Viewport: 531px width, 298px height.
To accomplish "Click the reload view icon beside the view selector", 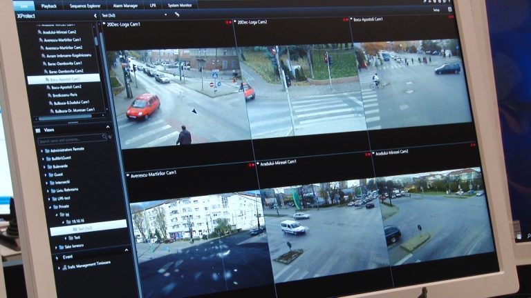I will [x=176, y=14].
